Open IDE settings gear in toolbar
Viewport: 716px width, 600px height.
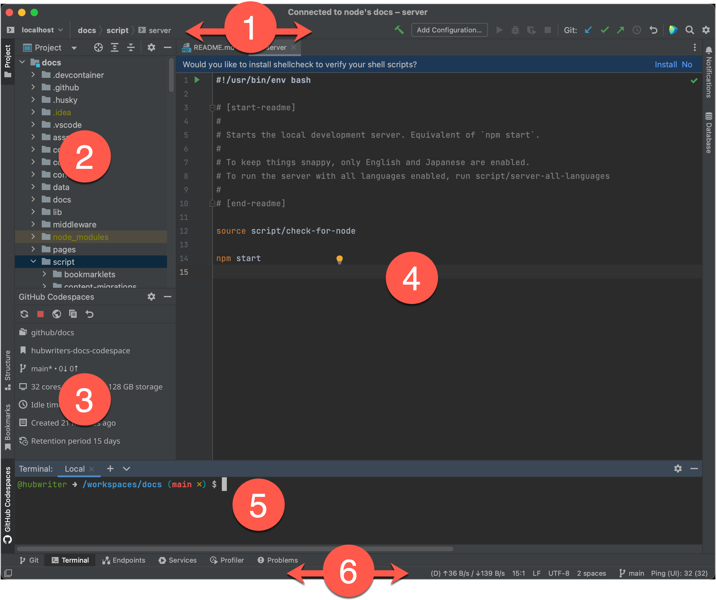(706, 30)
